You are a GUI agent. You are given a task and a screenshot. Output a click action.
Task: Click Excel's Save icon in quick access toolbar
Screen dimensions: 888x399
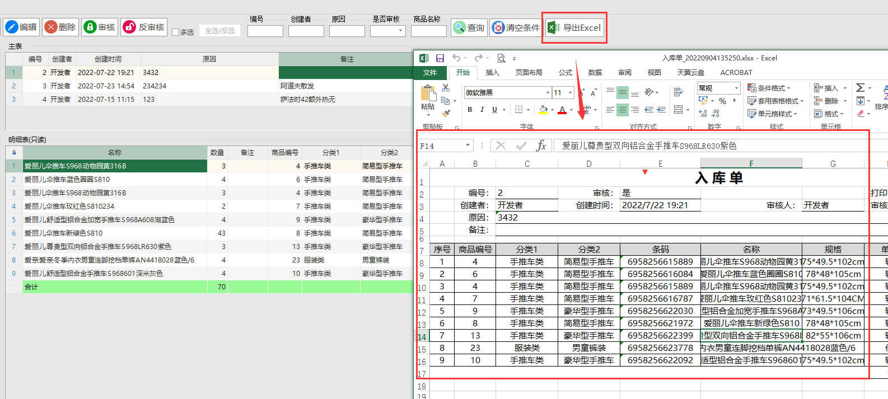440,58
